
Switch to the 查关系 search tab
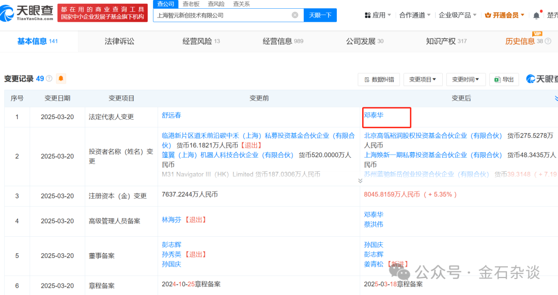pos(241,4)
